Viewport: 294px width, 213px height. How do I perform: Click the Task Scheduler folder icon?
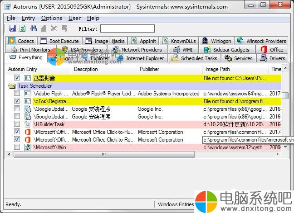12,86
